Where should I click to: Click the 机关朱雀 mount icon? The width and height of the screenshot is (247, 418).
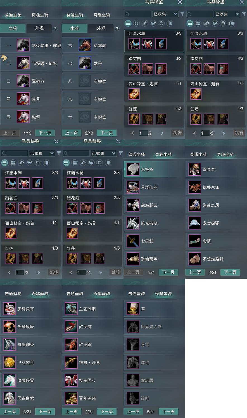195,187
